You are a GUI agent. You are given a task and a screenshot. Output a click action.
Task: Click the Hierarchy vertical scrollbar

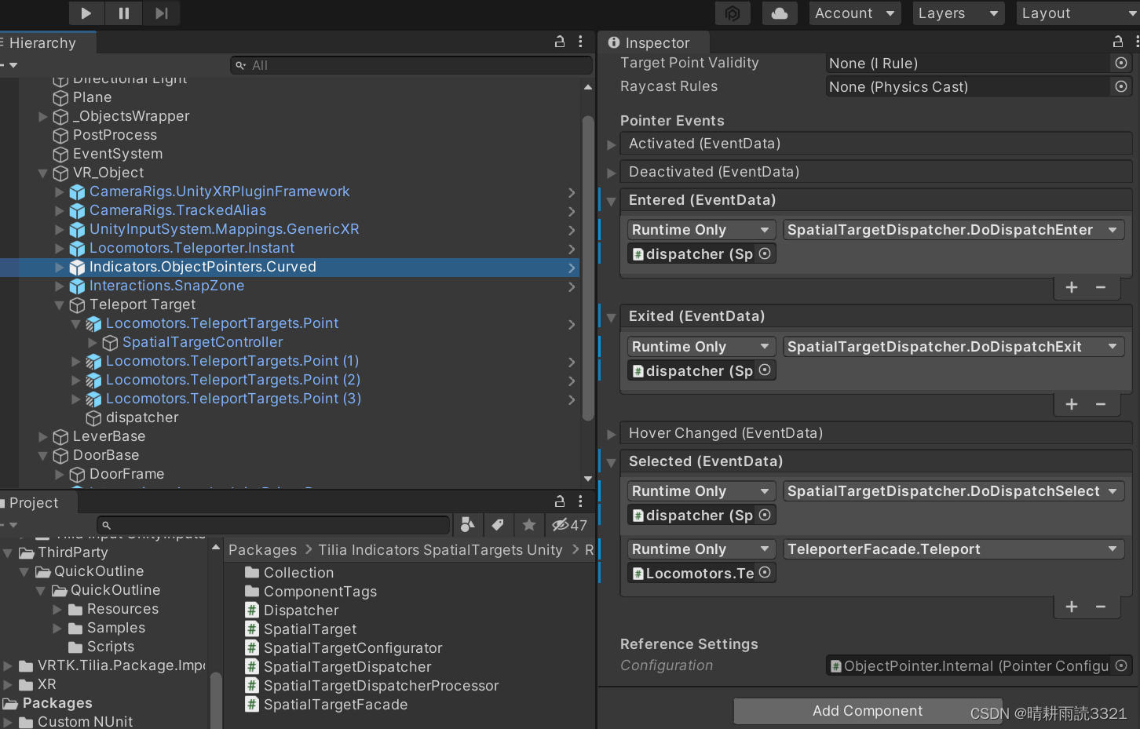tap(588, 268)
